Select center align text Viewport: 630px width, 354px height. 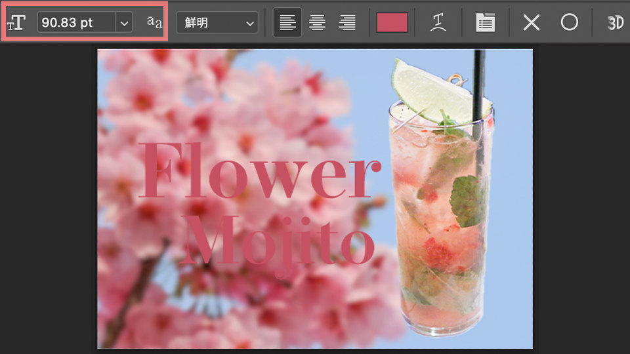tap(318, 22)
